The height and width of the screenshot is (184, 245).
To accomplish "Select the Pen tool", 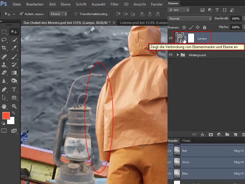I will (4, 90).
